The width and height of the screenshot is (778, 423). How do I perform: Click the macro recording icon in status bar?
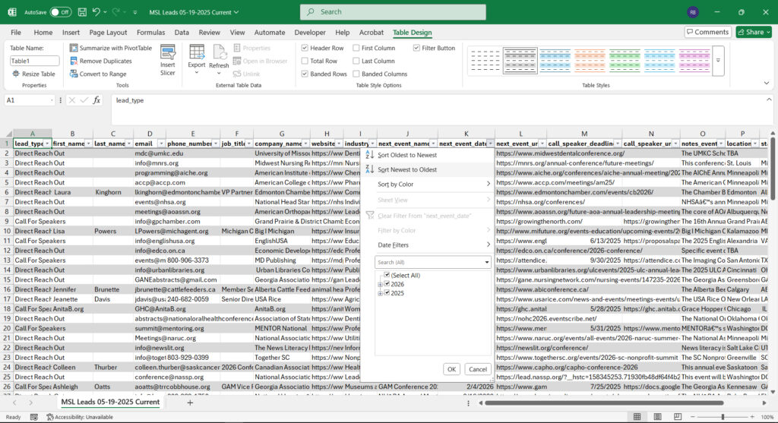click(33, 417)
